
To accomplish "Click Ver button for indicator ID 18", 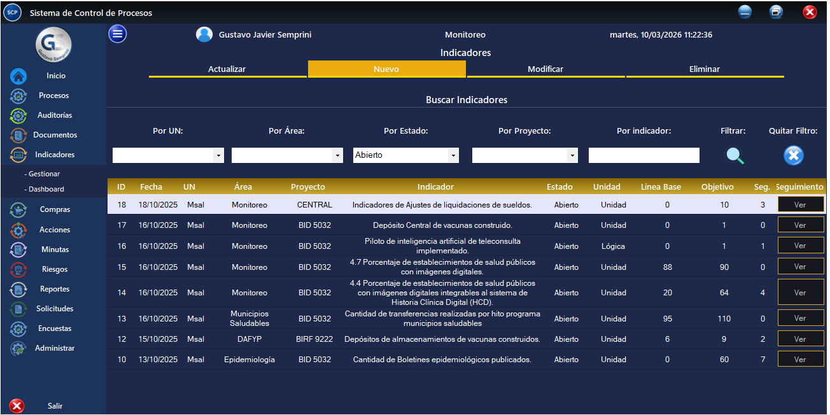I will [x=801, y=205].
